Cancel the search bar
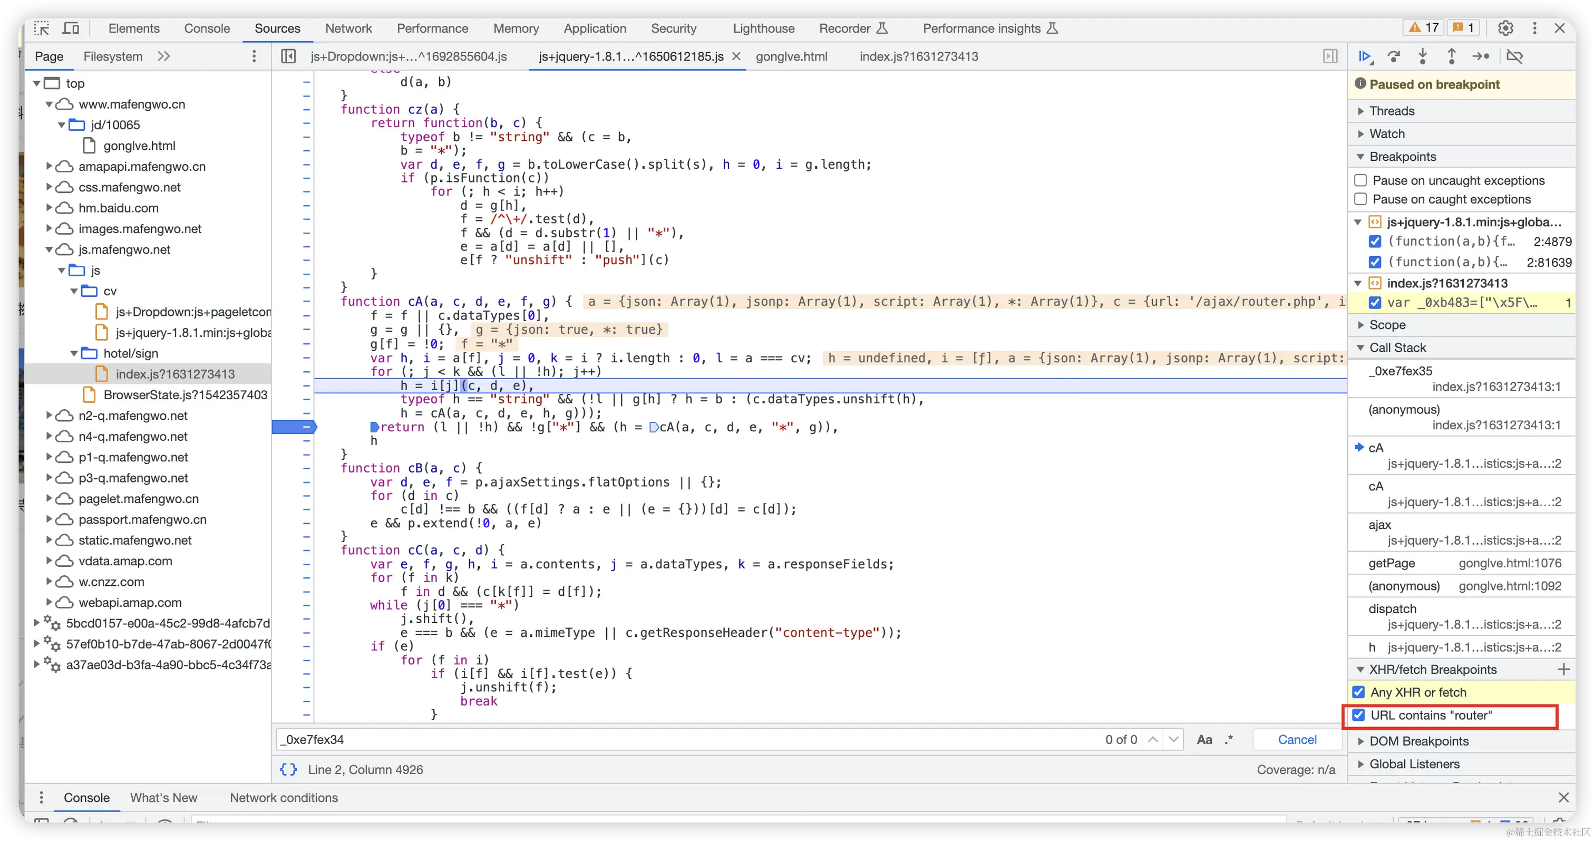This screenshot has height=841, width=1594. [x=1297, y=740]
